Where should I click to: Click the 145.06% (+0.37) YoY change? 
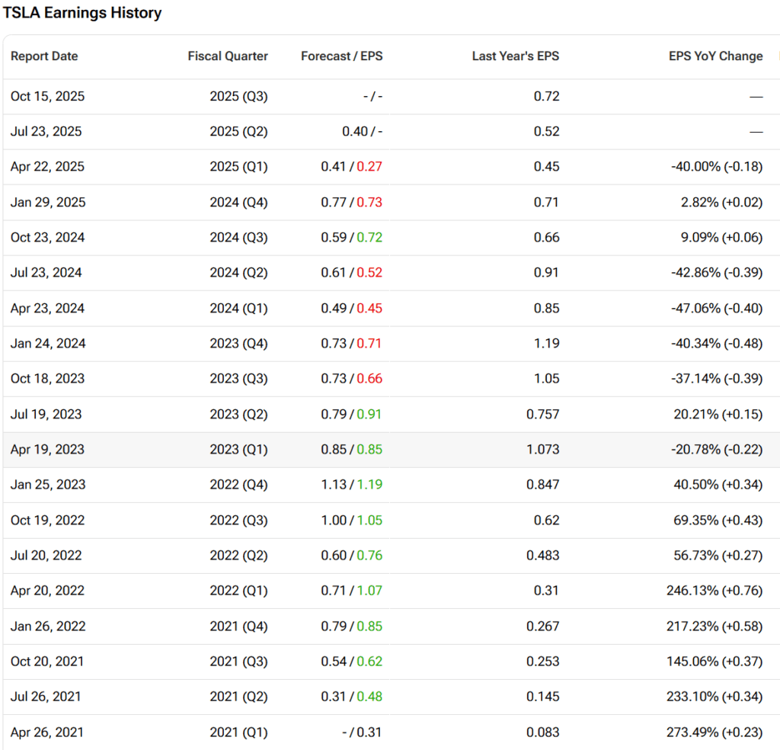pyautogui.click(x=714, y=662)
